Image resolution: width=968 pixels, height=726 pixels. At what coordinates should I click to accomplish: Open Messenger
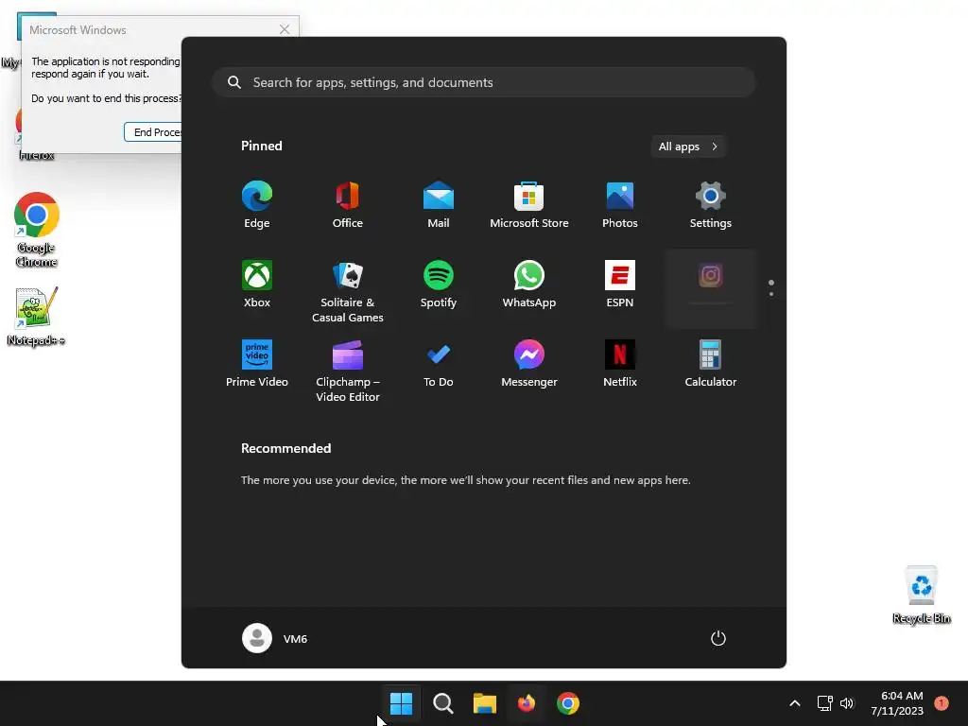529,364
